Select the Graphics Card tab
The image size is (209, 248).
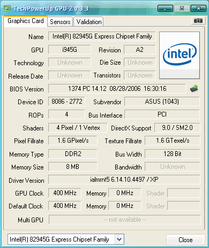click(x=26, y=21)
